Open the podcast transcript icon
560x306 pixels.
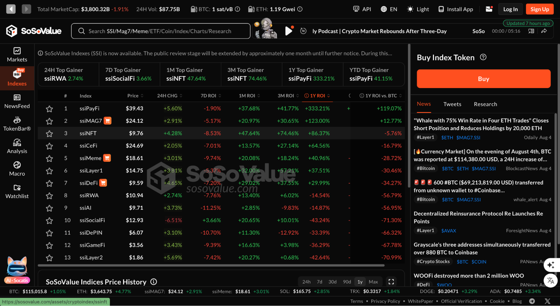click(x=531, y=31)
